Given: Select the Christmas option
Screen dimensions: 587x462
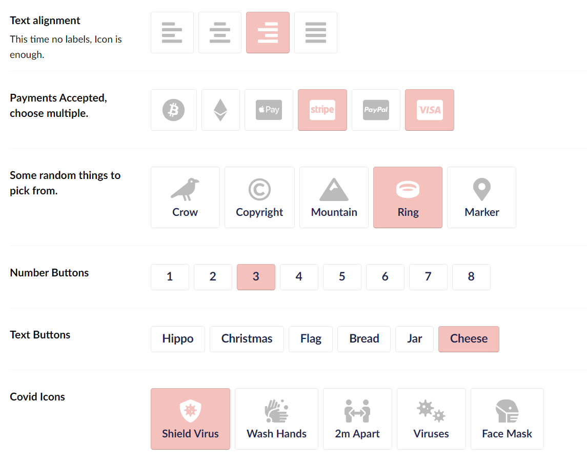Looking at the screenshot, I should (247, 339).
